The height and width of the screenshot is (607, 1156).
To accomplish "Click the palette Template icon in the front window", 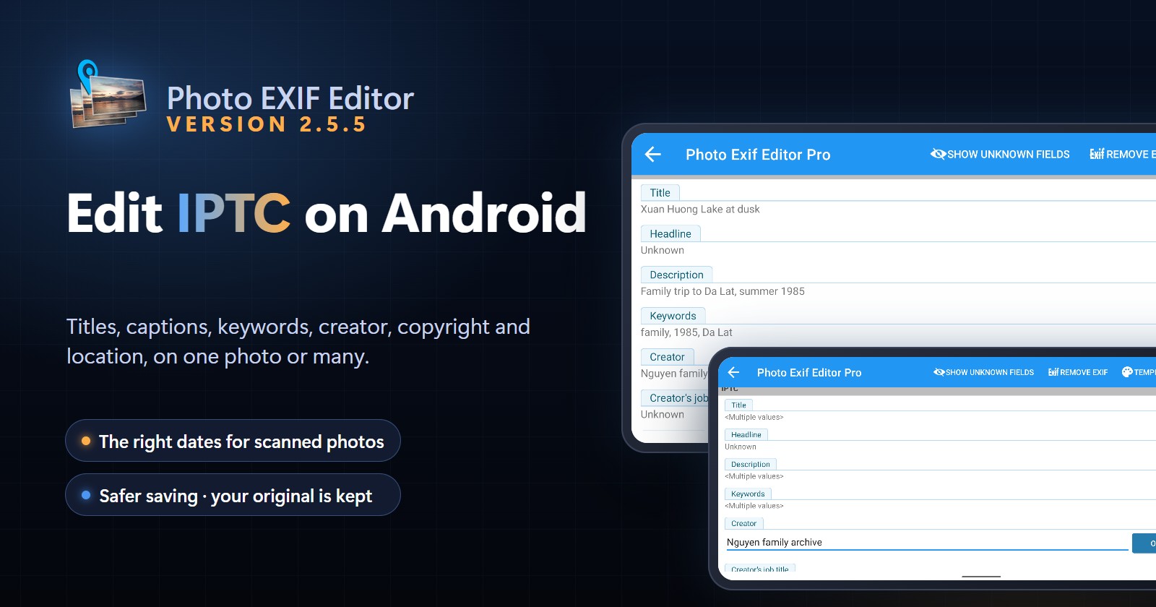I will pos(1127,372).
